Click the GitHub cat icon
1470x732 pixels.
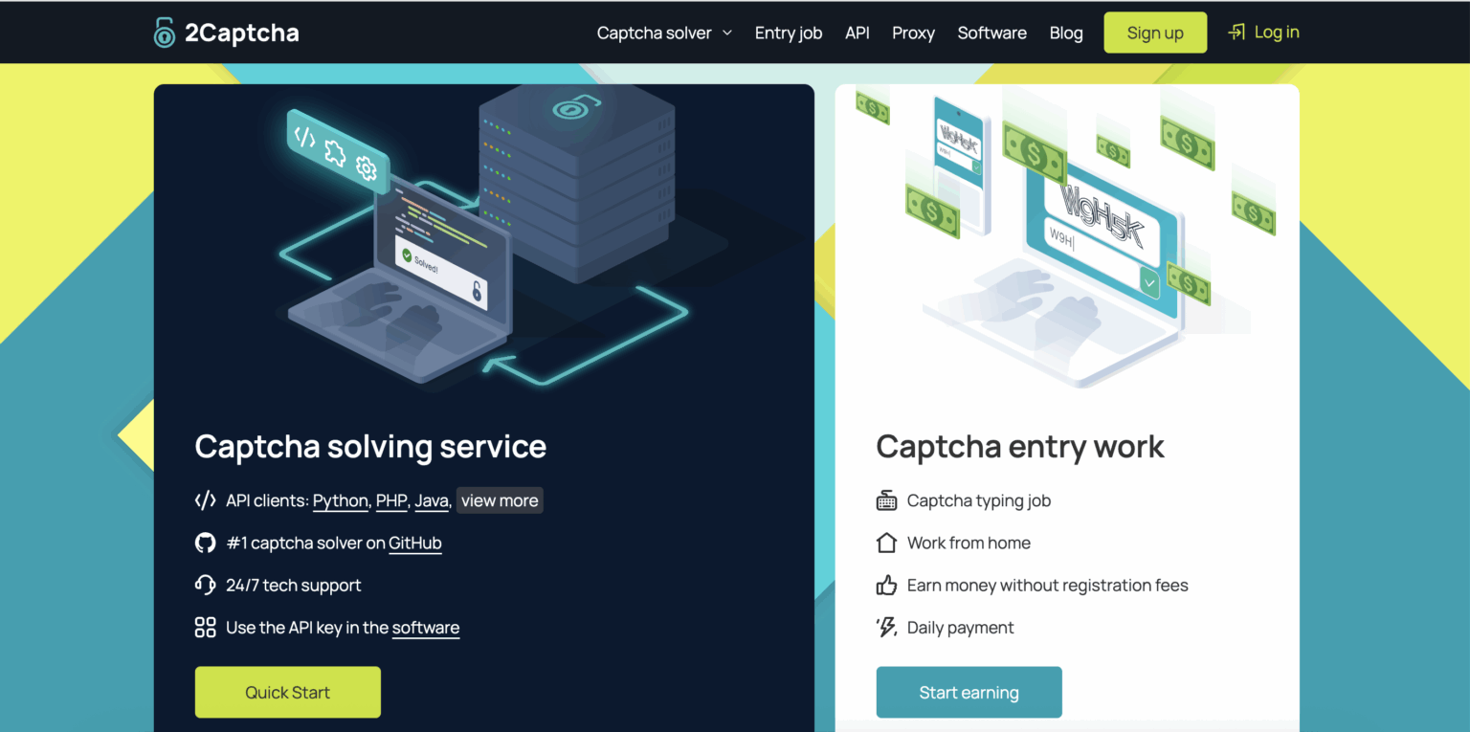pyautogui.click(x=205, y=542)
